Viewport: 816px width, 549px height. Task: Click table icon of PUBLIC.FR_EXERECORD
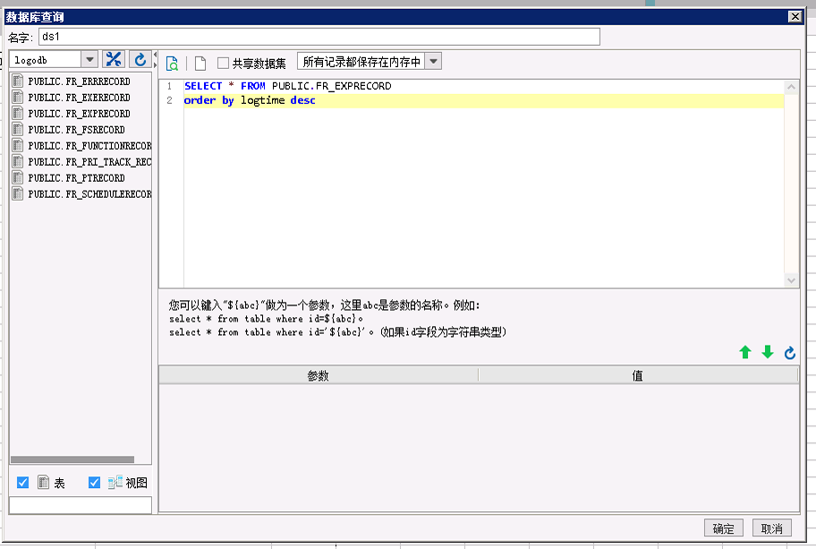[x=18, y=97]
